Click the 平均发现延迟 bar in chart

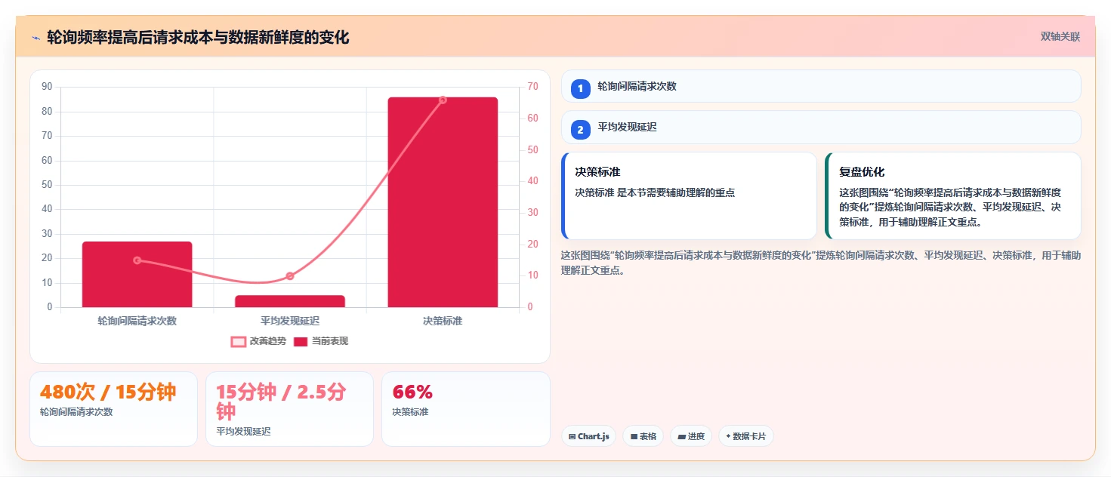pos(290,301)
